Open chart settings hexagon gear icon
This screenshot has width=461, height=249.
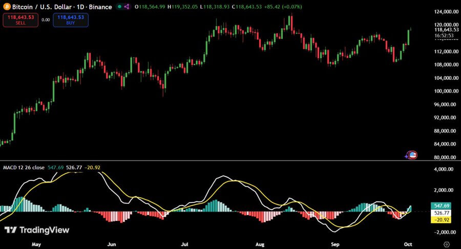tap(447, 244)
